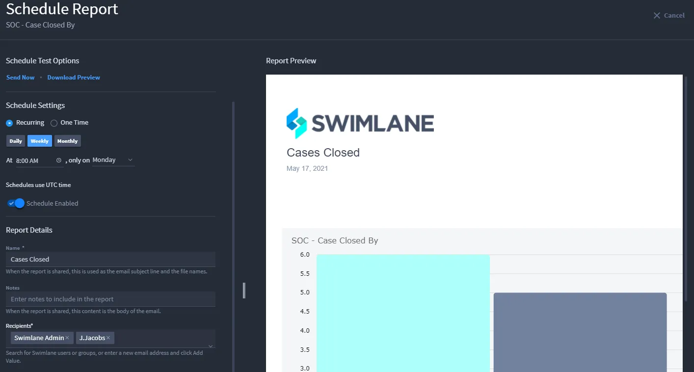Click the Swimlane logo in report preview
Image resolution: width=694 pixels, height=372 pixels.
360,123
